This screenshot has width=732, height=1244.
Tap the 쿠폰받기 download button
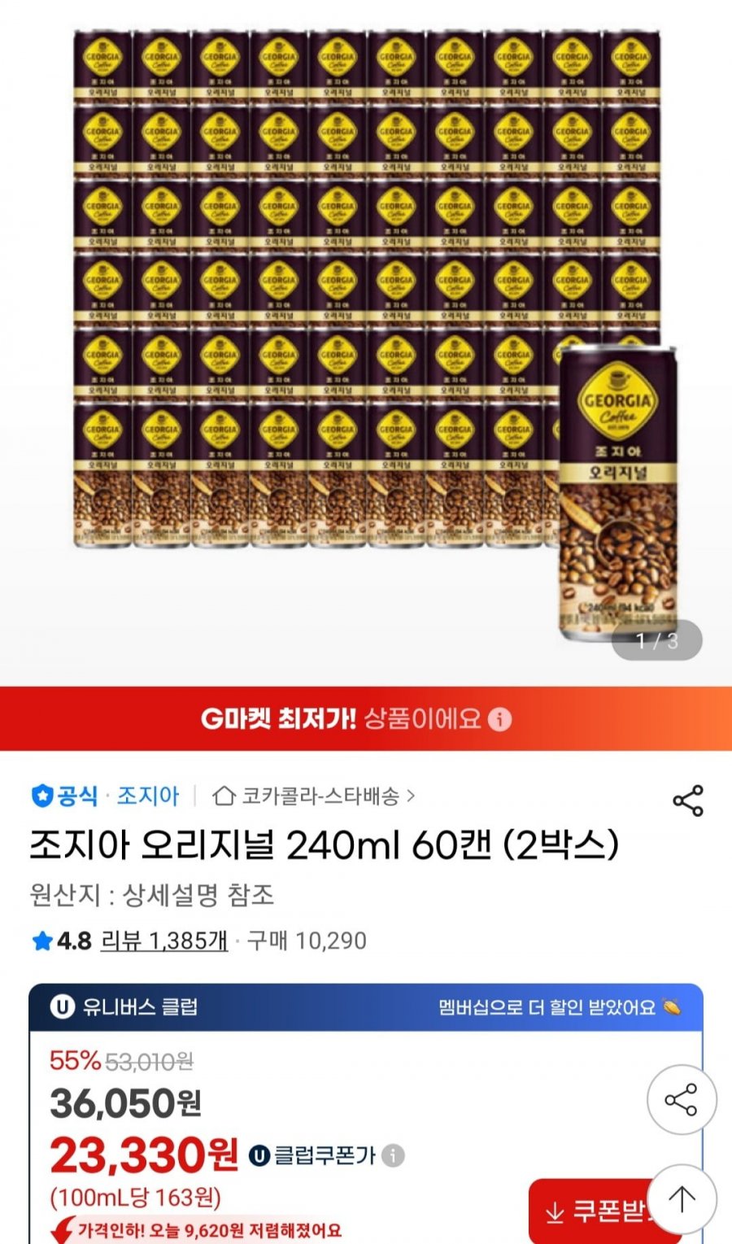coord(594,1211)
